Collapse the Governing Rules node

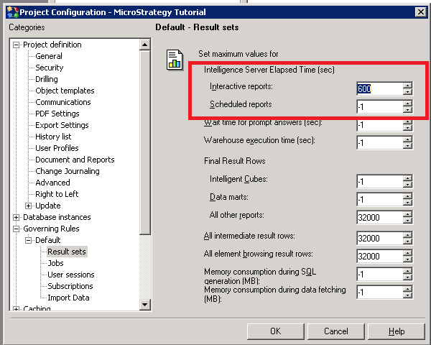[17, 229]
